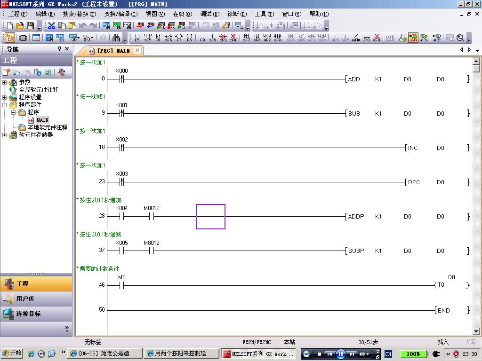
Task: Collapse the 程序部件 tree node
Action: (5, 105)
